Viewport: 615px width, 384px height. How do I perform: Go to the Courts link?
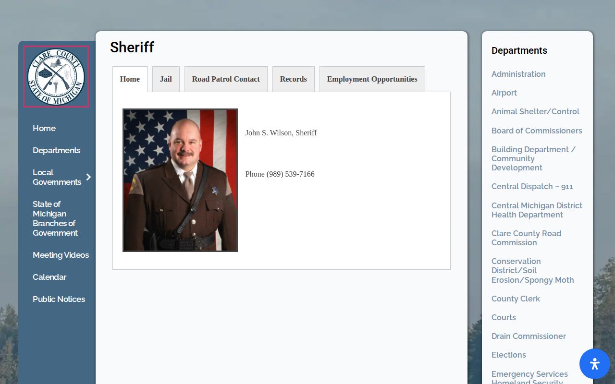504,317
